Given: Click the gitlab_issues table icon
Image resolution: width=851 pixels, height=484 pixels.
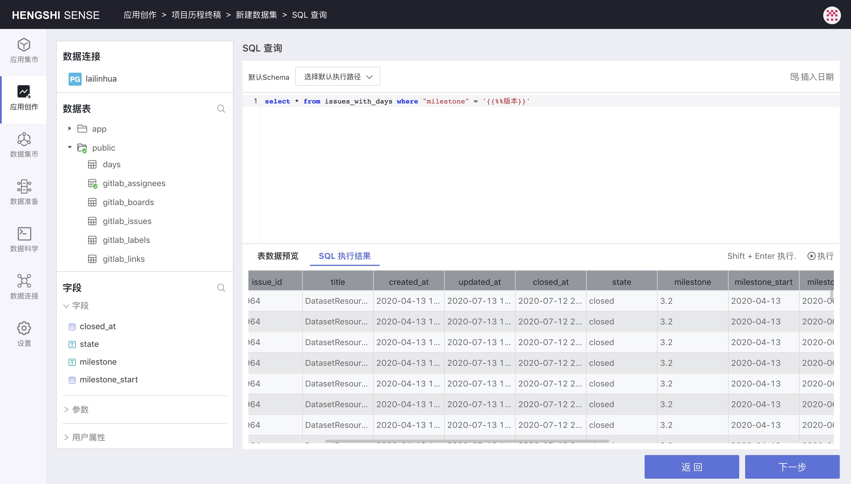Looking at the screenshot, I should coord(92,221).
